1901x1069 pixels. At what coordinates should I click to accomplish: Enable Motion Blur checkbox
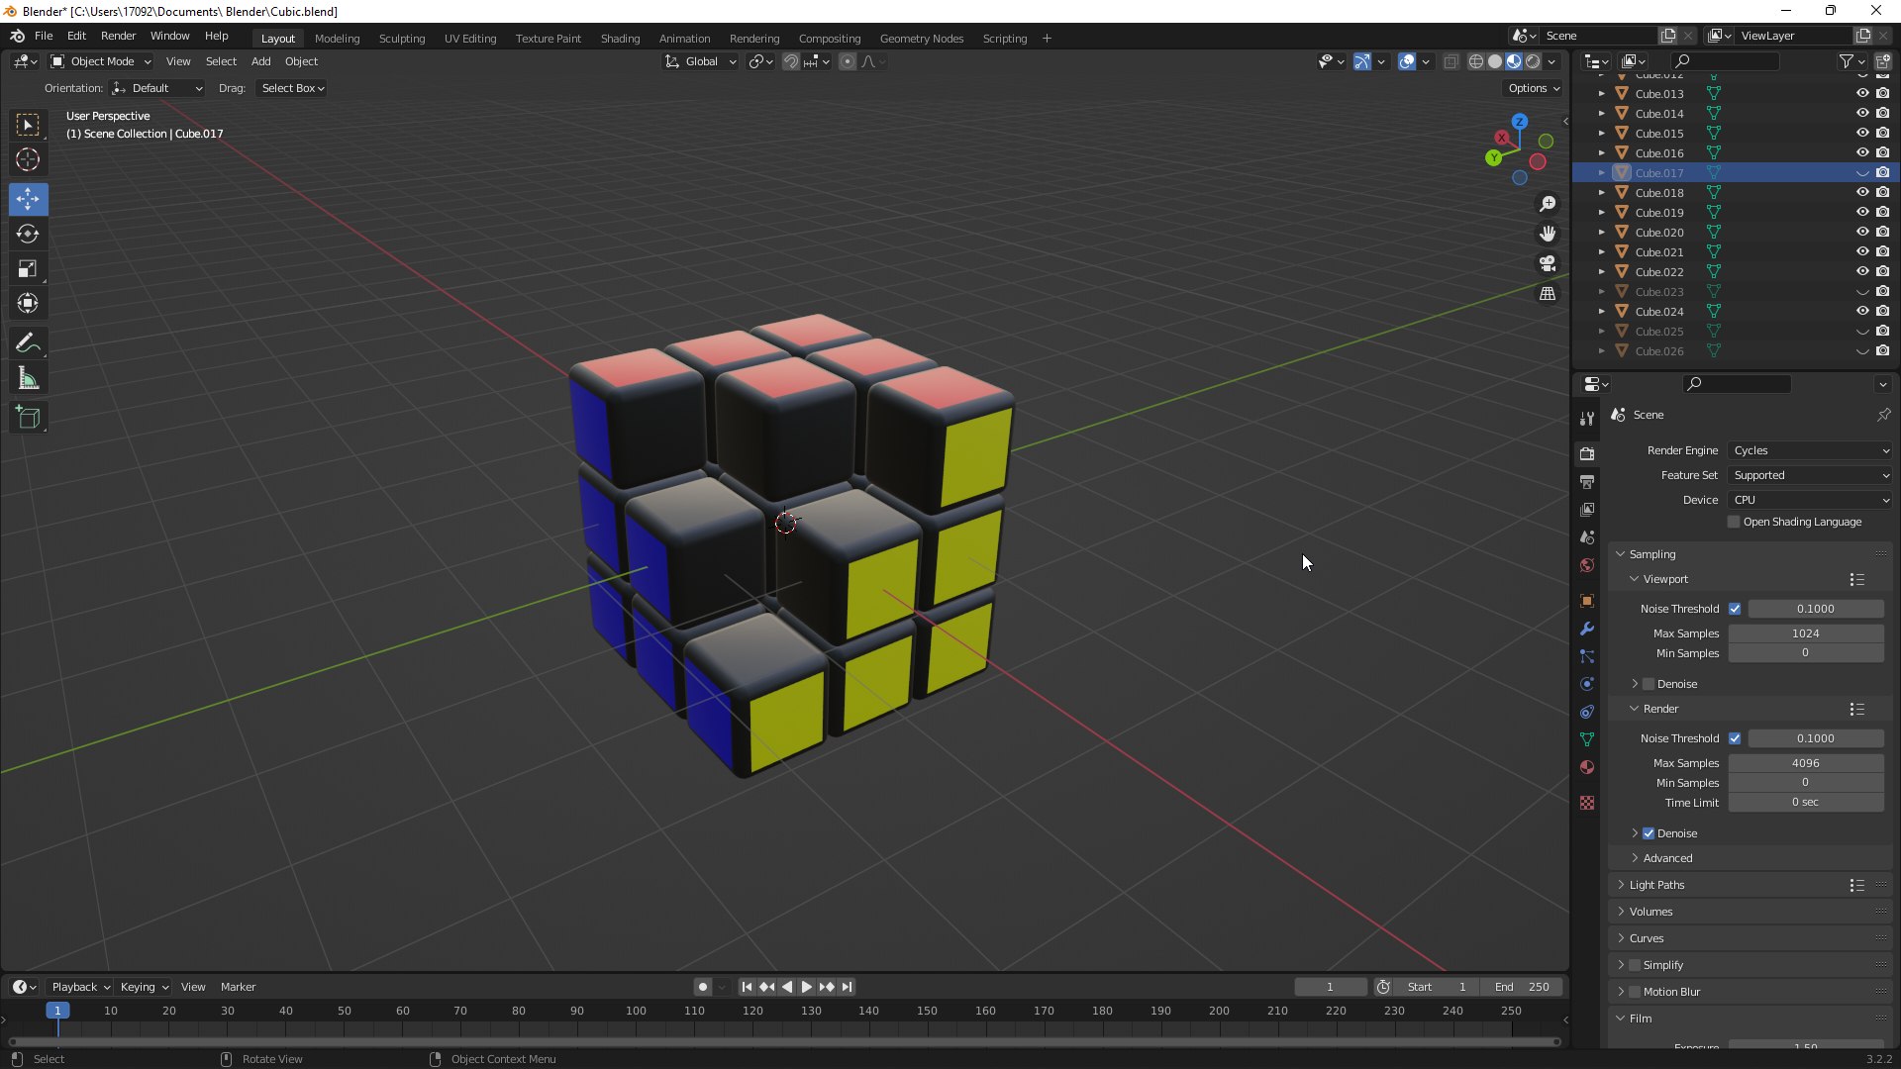[x=1635, y=992]
